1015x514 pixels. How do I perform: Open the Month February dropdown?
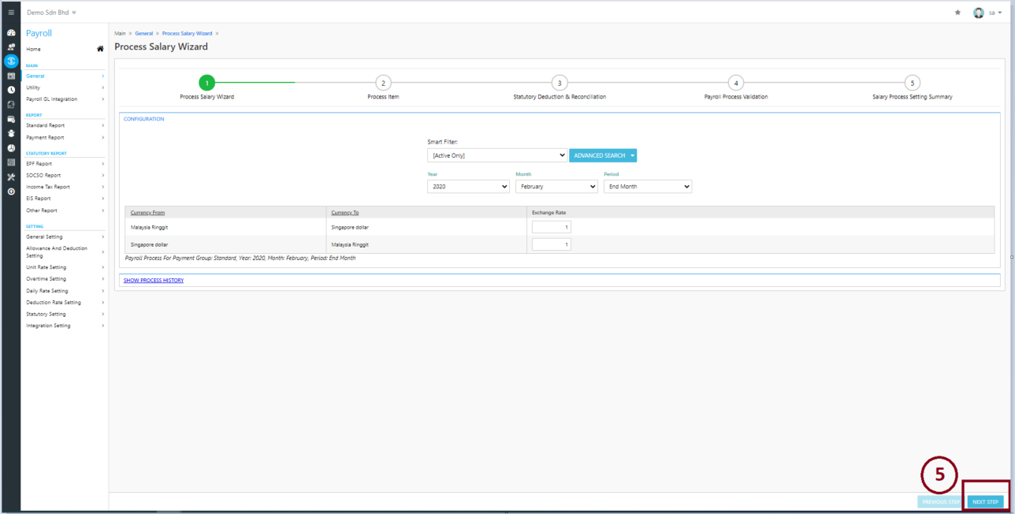coord(556,187)
